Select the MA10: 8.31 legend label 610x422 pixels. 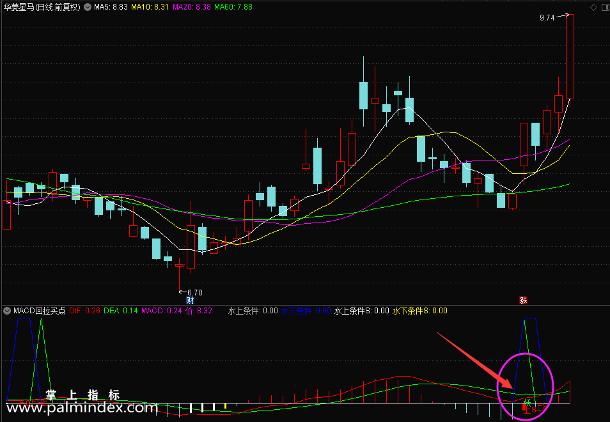150,7
